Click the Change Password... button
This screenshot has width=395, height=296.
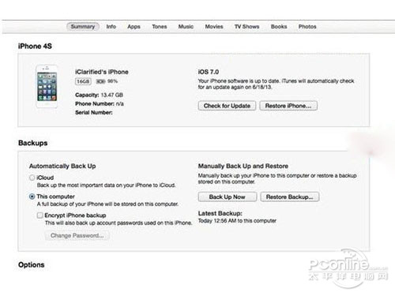click(x=77, y=235)
